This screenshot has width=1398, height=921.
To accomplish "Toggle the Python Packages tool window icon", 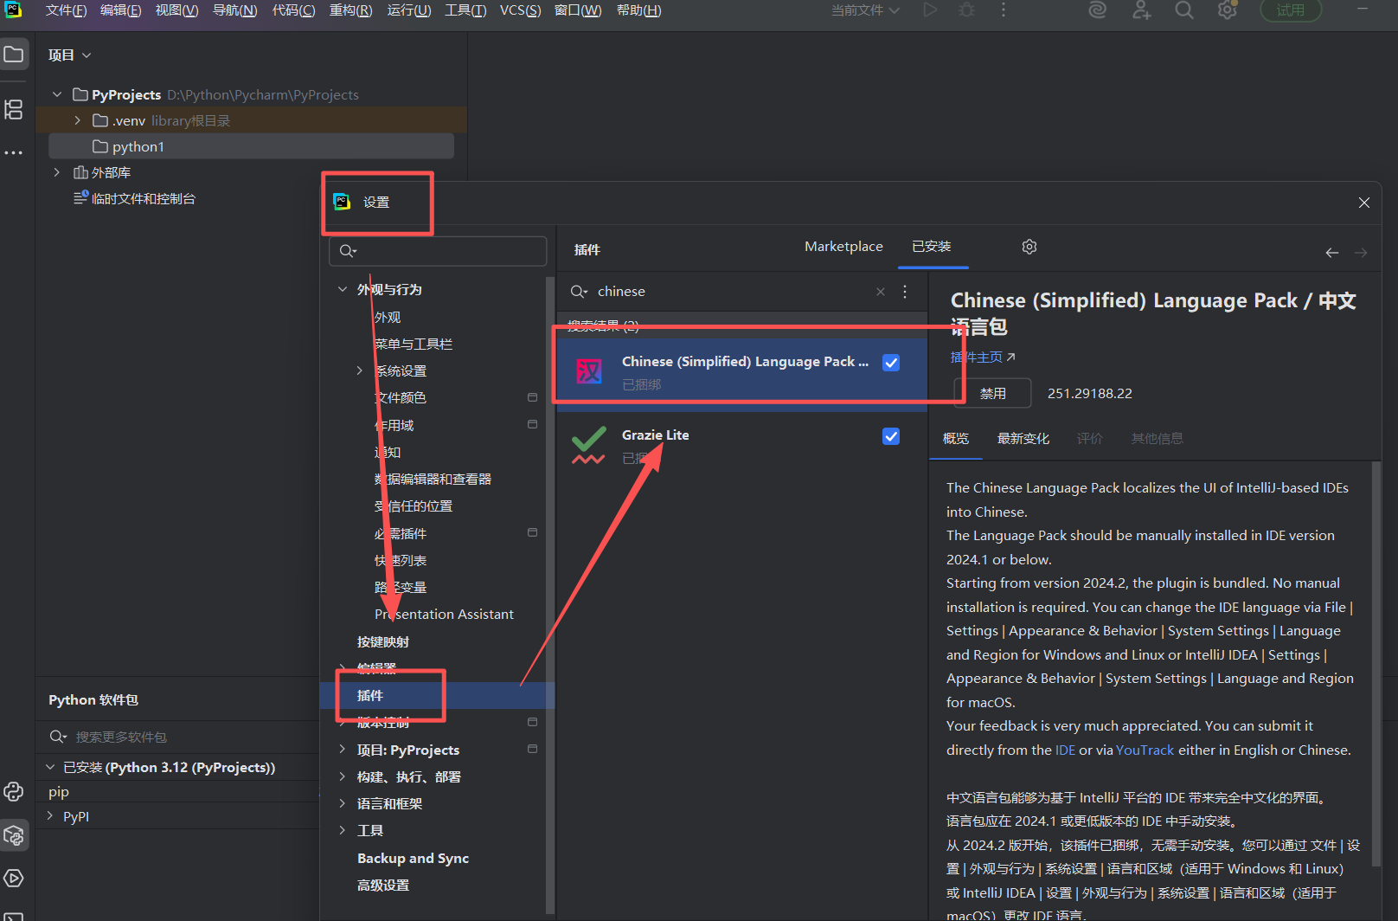I will (14, 835).
